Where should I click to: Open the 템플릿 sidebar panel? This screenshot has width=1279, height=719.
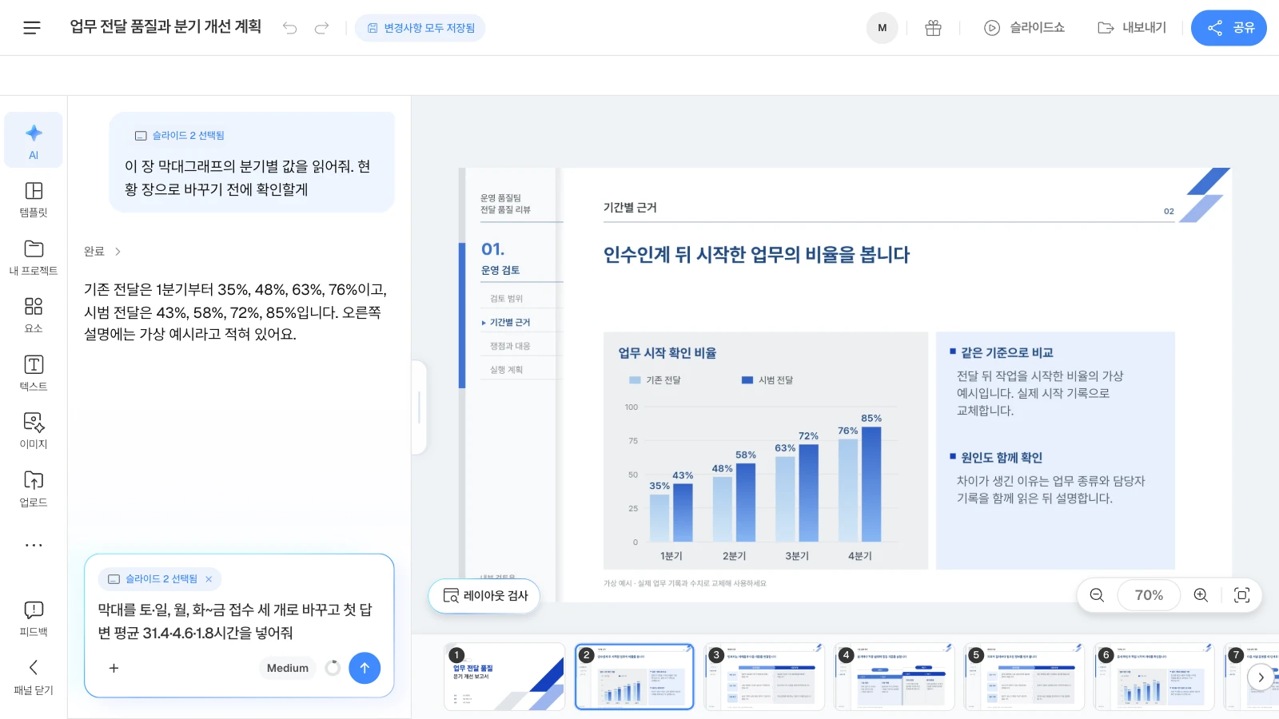[34, 199]
